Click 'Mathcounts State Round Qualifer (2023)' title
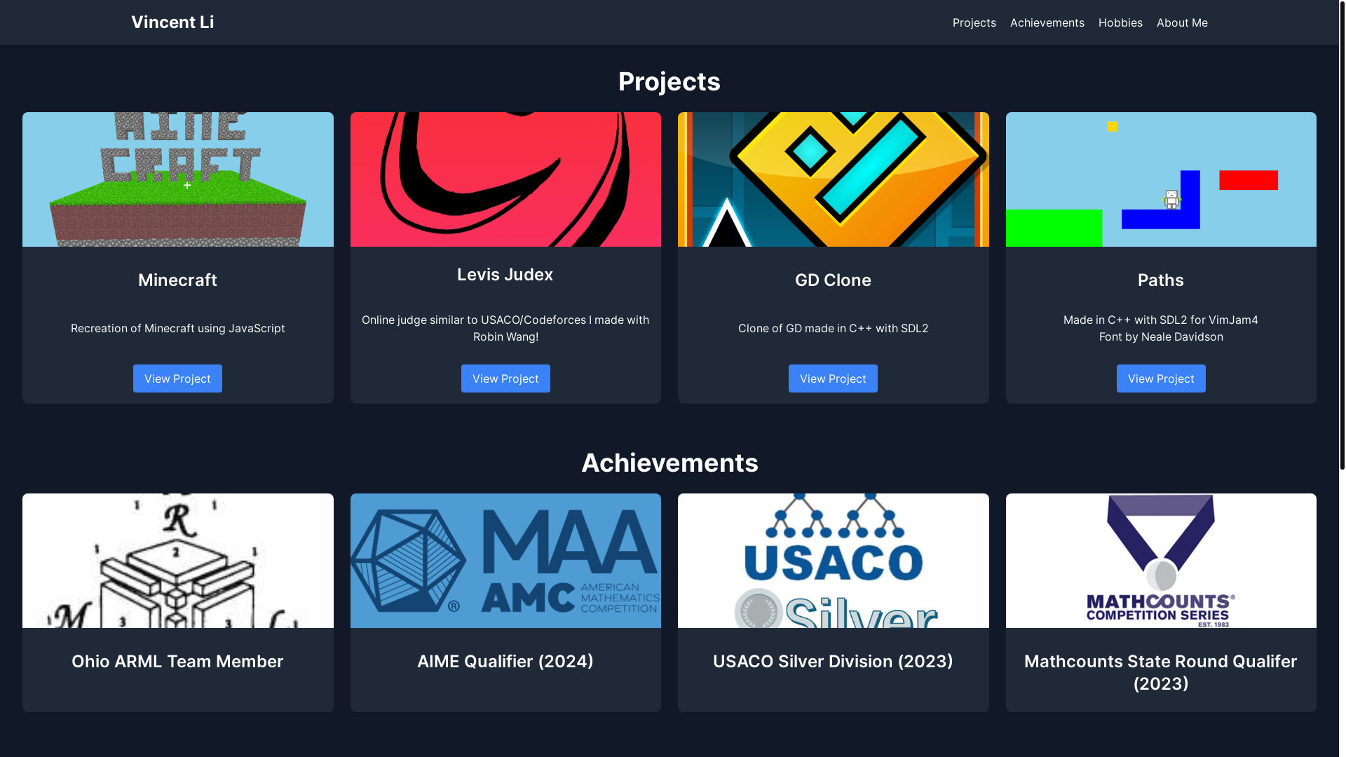Screen dimensions: 1346x757 click(1161, 672)
